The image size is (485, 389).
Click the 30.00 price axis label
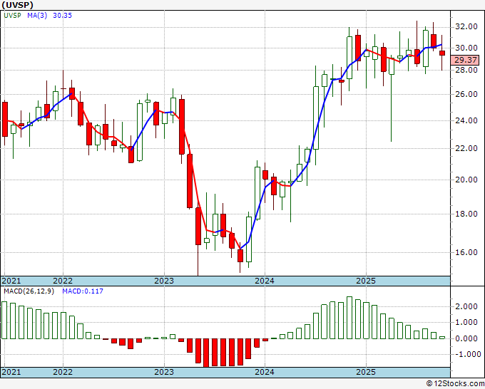[x=466, y=48]
